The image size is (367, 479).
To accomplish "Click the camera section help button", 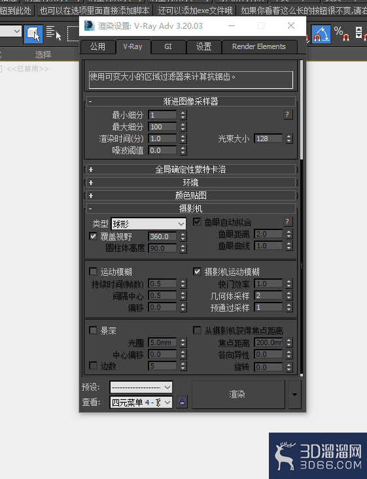I will 287,222.
